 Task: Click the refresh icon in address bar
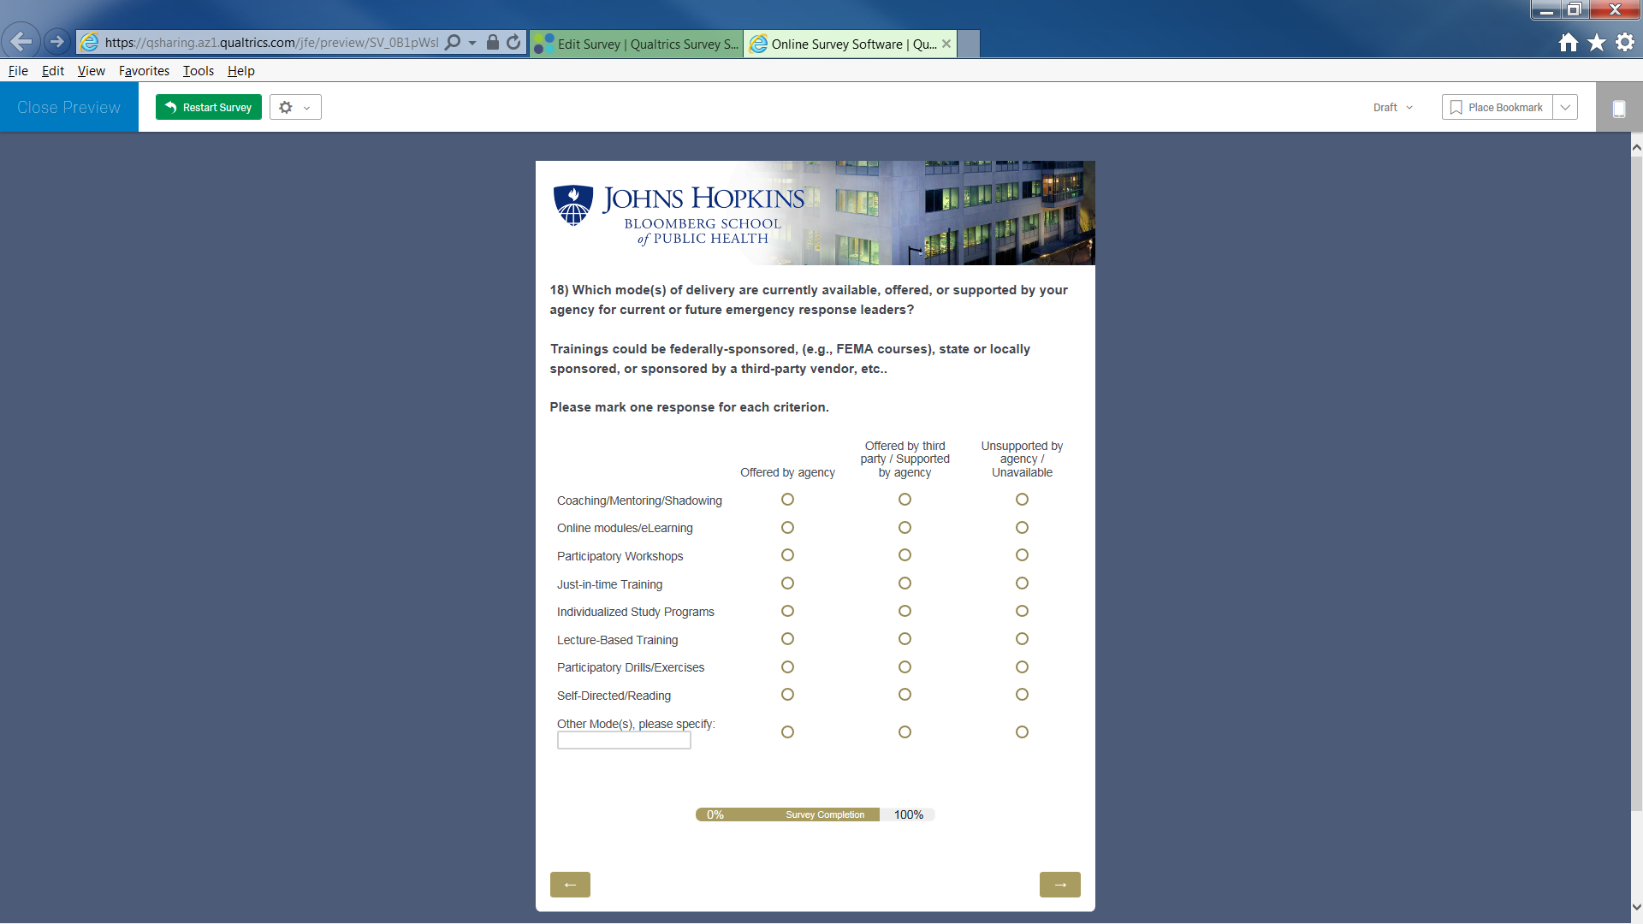click(513, 42)
